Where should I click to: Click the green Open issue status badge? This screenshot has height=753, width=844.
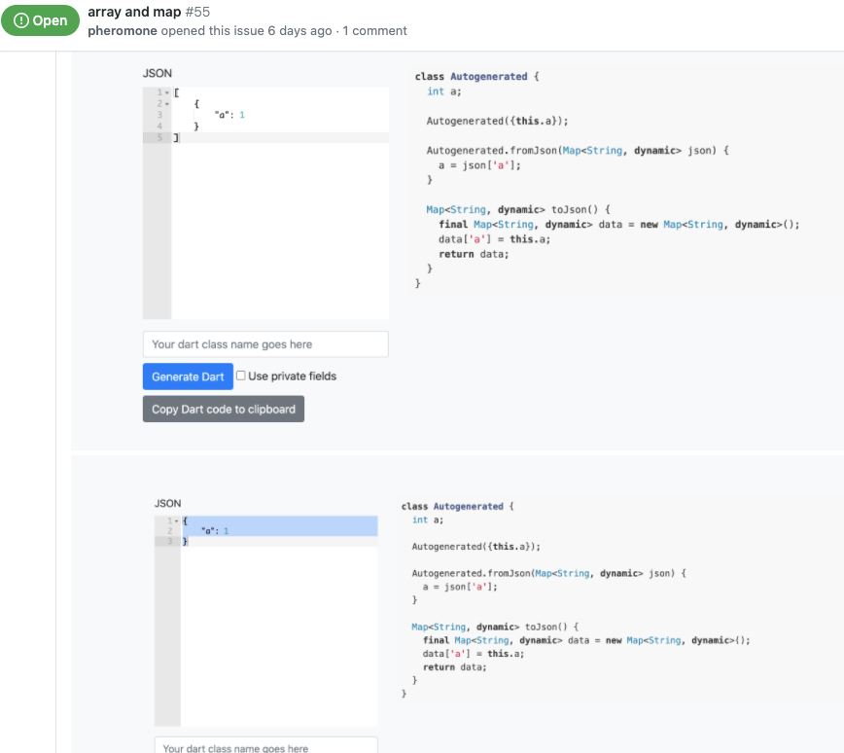[x=41, y=20]
